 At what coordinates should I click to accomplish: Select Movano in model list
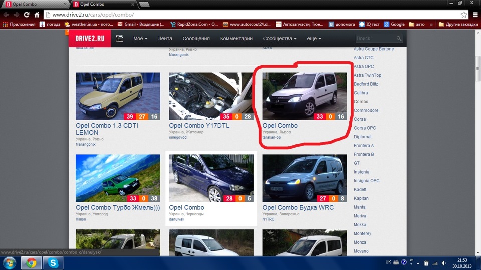(361, 251)
